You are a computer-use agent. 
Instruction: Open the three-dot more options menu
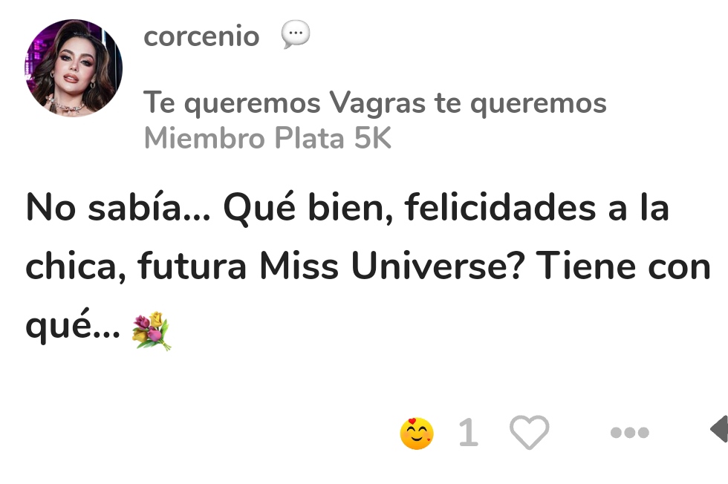tap(629, 432)
